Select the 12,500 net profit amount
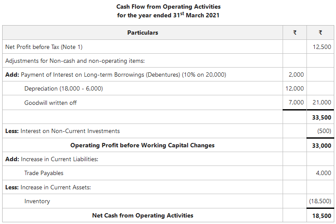336x224 pixels. [322, 47]
